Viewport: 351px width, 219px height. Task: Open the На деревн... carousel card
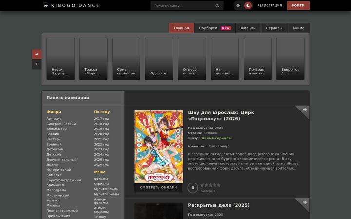(x=225, y=59)
